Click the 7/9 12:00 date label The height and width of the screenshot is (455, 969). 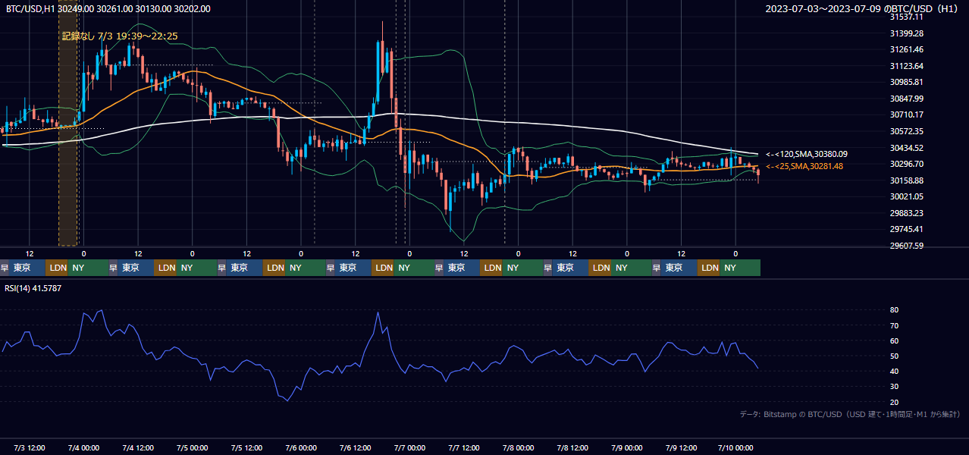[x=681, y=447]
